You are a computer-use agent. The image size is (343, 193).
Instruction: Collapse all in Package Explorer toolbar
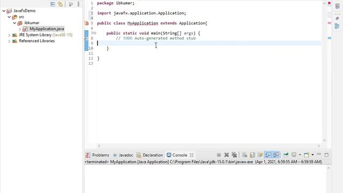coord(53,4)
